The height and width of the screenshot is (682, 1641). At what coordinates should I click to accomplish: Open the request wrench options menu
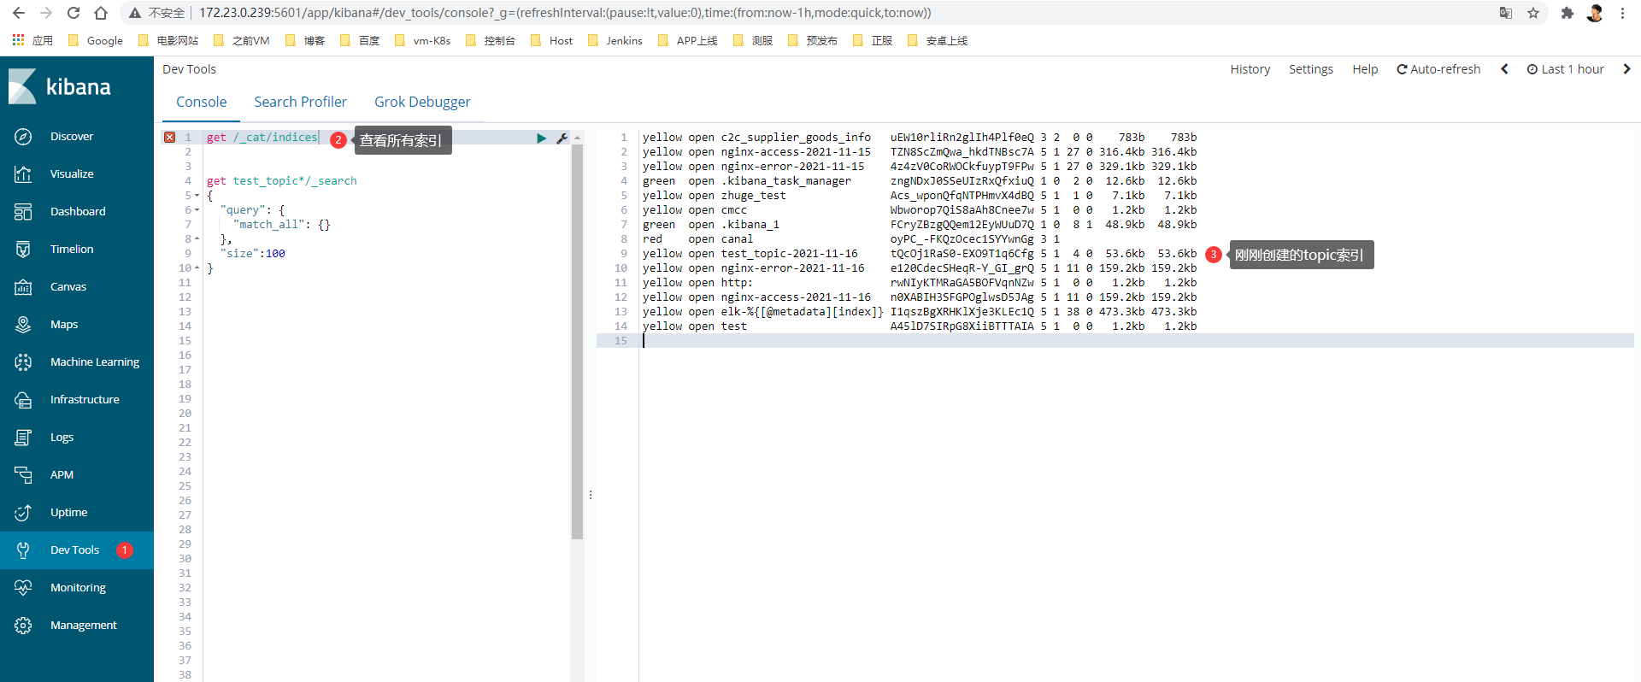click(x=562, y=138)
